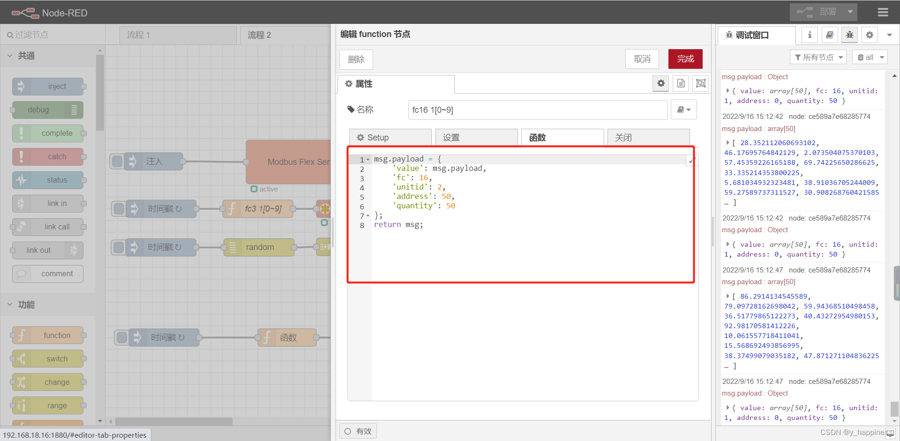This screenshot has width=900, height=441.
Task: Open the configuration nodes gear sidebar icon
Action: coord(870,35)
